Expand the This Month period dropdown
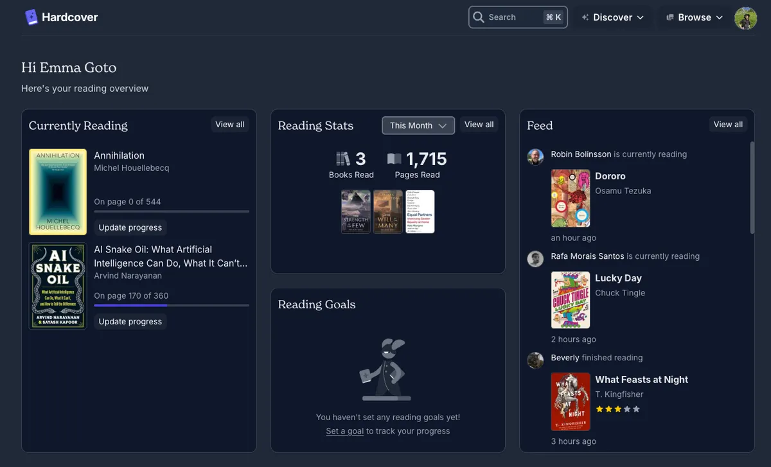The image size is (771, 467). pyautogui.click(x=418, y=126)
